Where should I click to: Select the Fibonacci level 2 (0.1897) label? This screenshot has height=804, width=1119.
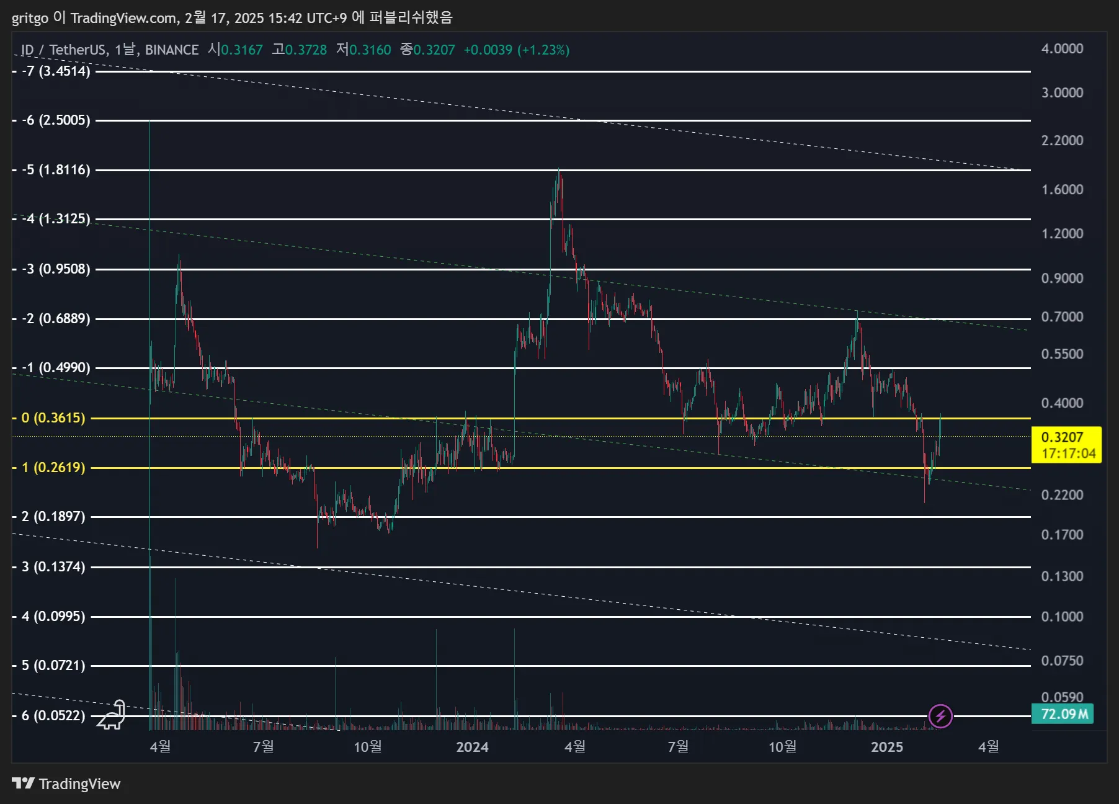pos(53,516)
